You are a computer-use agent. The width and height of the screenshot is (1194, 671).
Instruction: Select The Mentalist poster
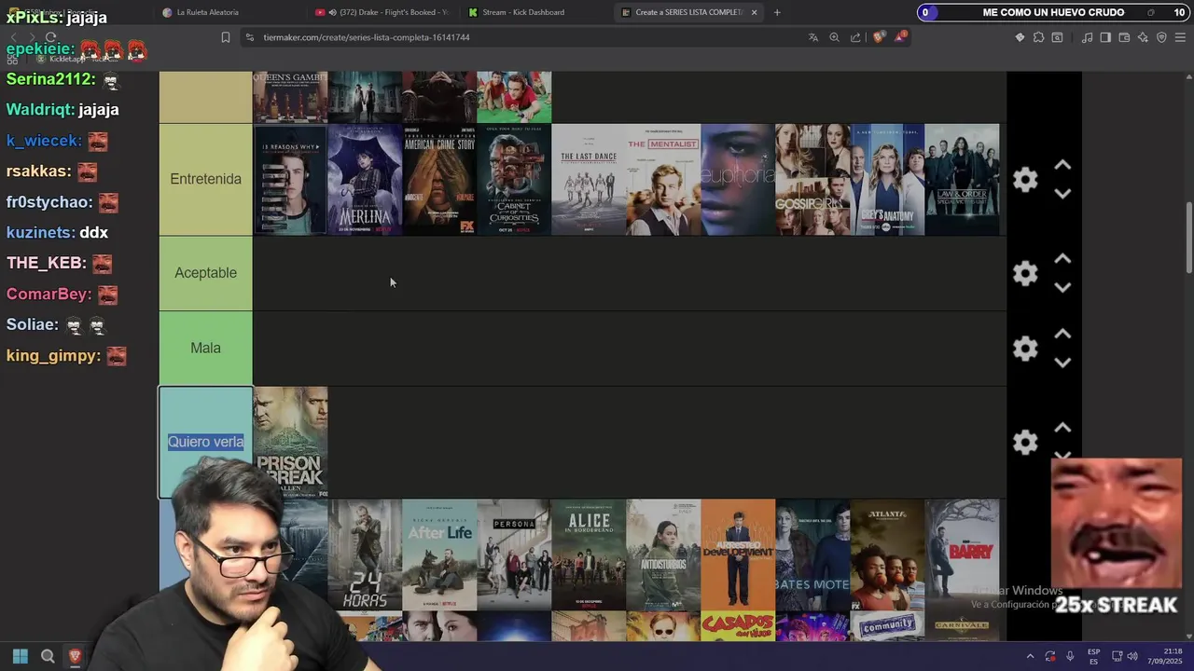click(x=663, y=180)
